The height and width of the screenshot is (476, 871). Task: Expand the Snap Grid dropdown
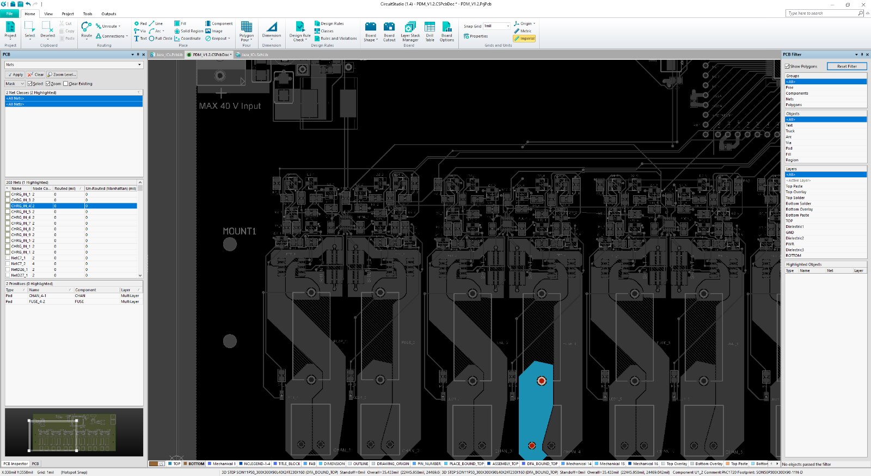(508, 26)
